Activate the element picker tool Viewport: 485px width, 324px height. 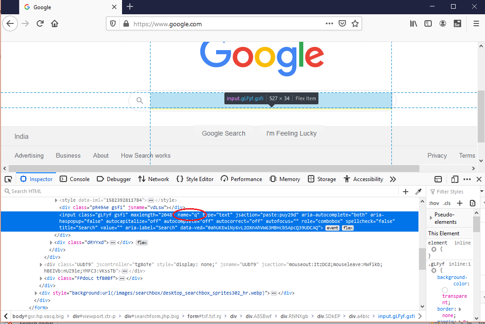pyautogui.click(x=8, y=179)
